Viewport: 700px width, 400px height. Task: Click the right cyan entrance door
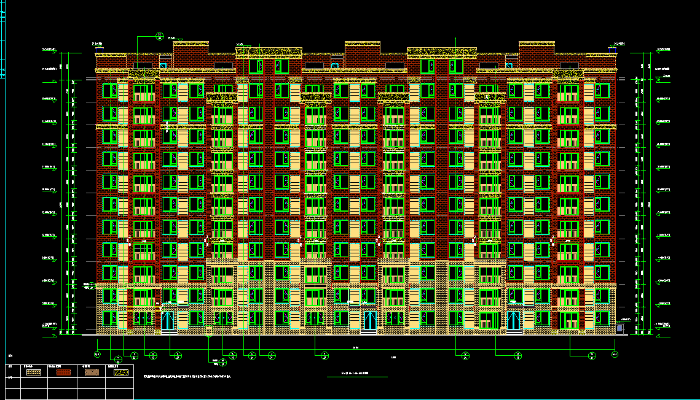(x=513, y=320)
